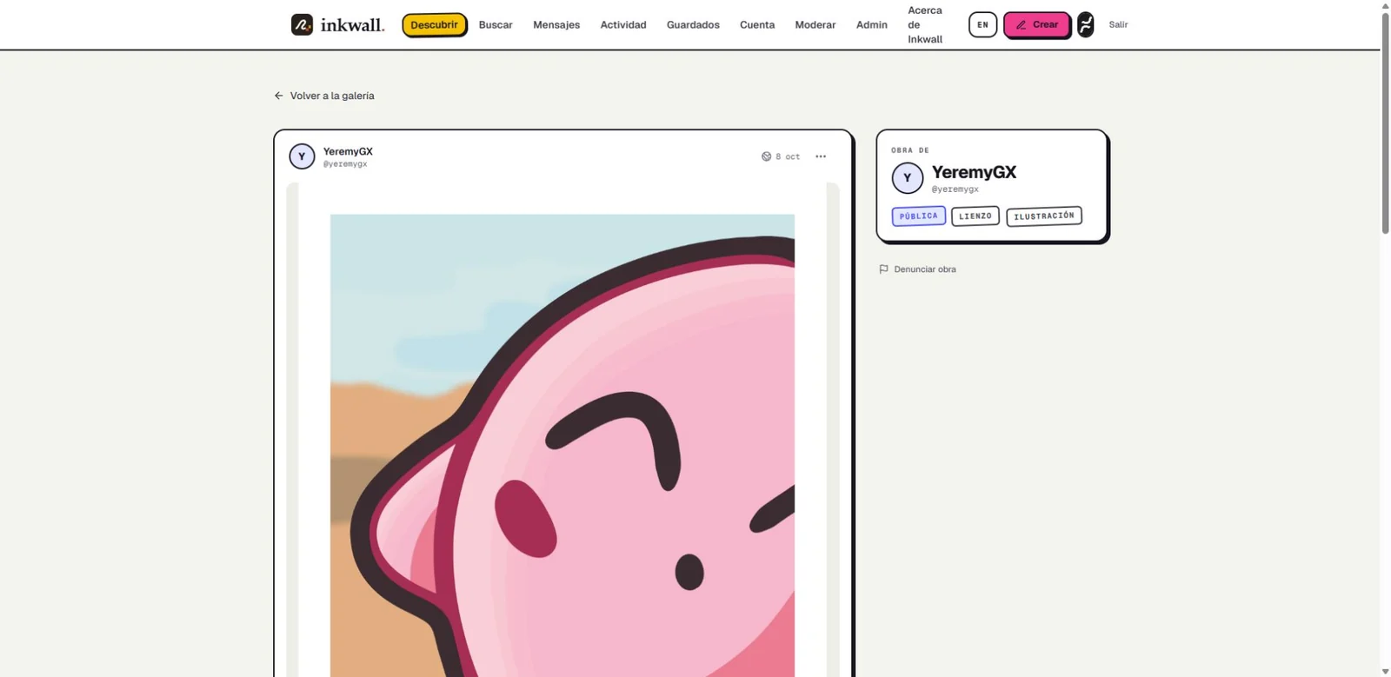Click the ILUSTRACIÓN tag
This screenshot has width=1391, height=677.
1043,216
